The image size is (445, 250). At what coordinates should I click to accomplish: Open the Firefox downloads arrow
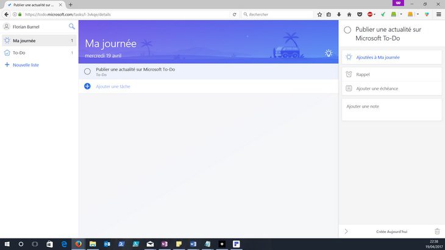(339, 15)
